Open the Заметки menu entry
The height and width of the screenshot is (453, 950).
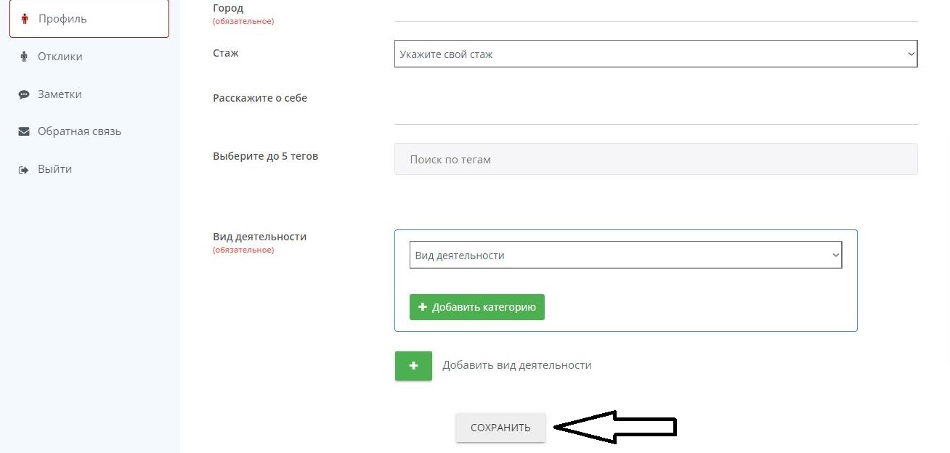click(60, 94)
